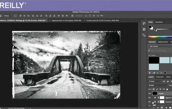Open the My Library dropdown
The height and width of the screenshot is (109, 172).
click(x=160, y=46)
